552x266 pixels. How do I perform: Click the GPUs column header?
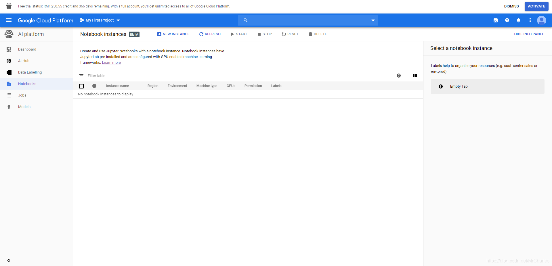pos(231,86)
